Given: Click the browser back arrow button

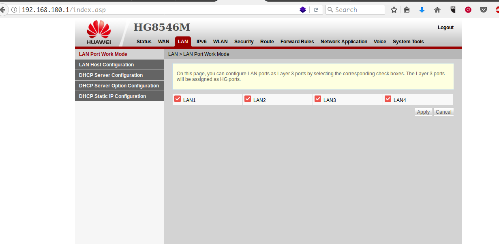Looking at the screenshot, I should point(3,10).
